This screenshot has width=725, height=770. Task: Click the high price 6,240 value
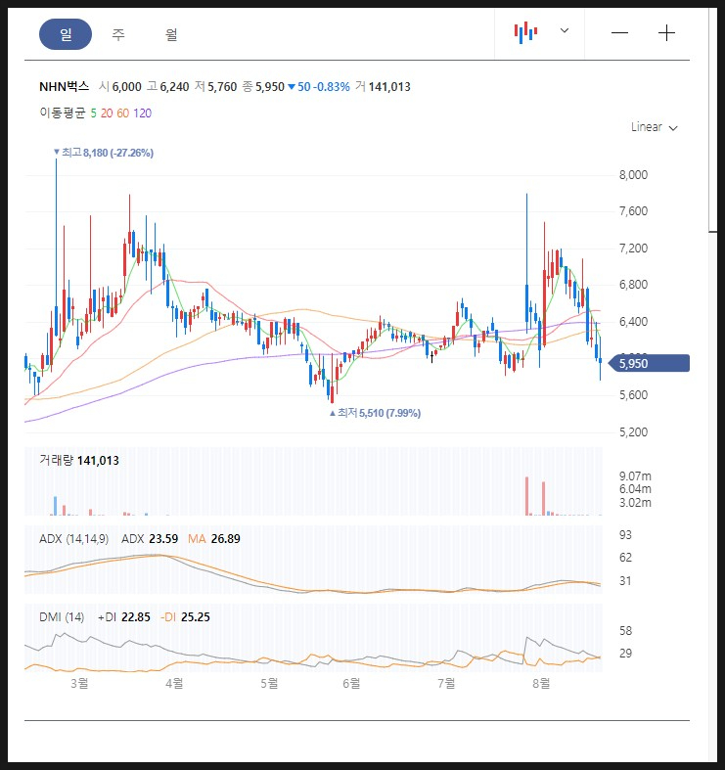point(174,87)
